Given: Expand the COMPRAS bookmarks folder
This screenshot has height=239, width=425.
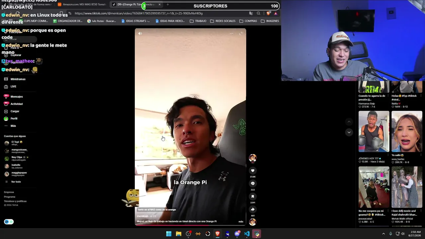Looking at the screenshot, I should point(248,21).
